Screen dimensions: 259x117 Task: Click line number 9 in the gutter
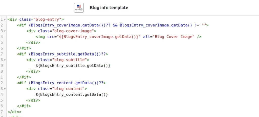click(2, 66)
